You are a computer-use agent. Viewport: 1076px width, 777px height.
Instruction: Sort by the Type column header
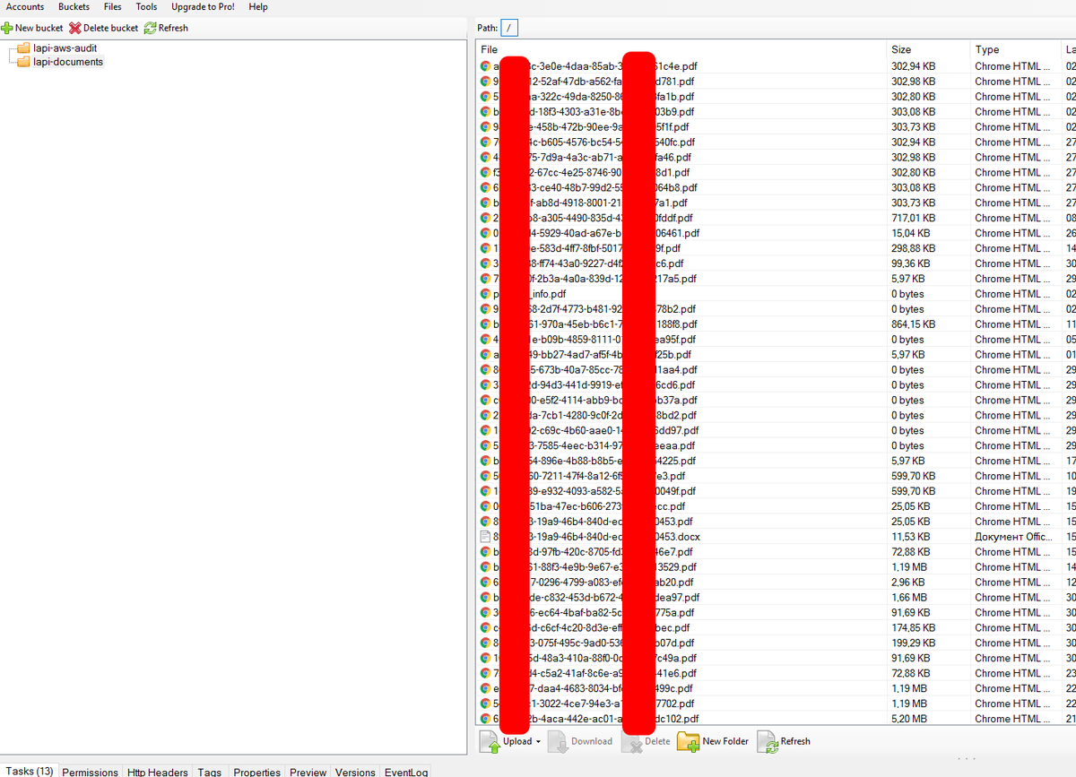click(1015, 49)
